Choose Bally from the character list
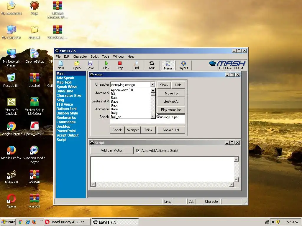The image size is (302, 226). point(130,113)
